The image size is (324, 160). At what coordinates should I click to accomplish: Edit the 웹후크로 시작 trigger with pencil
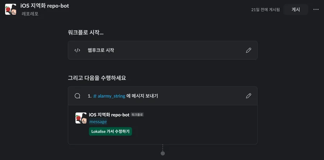click(248, 50)
